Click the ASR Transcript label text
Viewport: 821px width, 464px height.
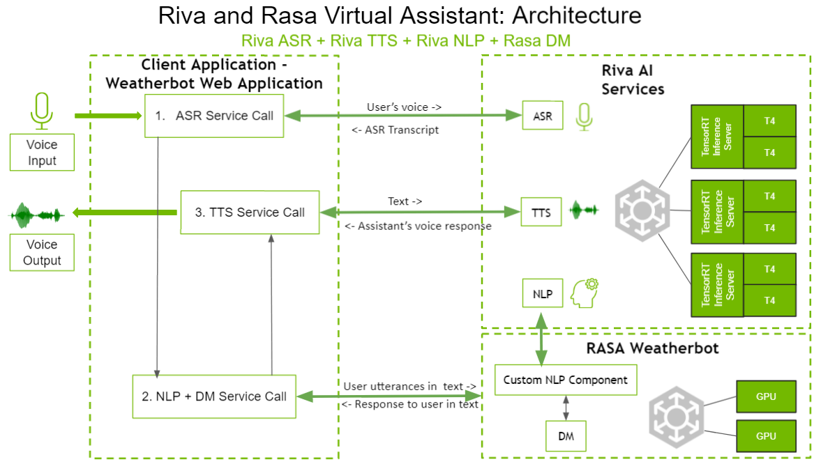point(395,130)
